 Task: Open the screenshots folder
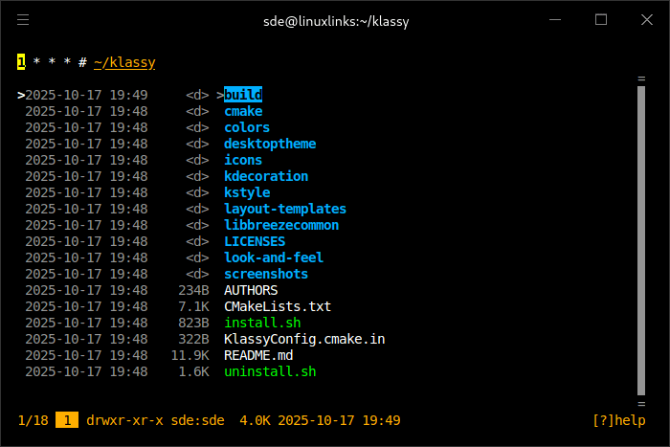[266, 274]
